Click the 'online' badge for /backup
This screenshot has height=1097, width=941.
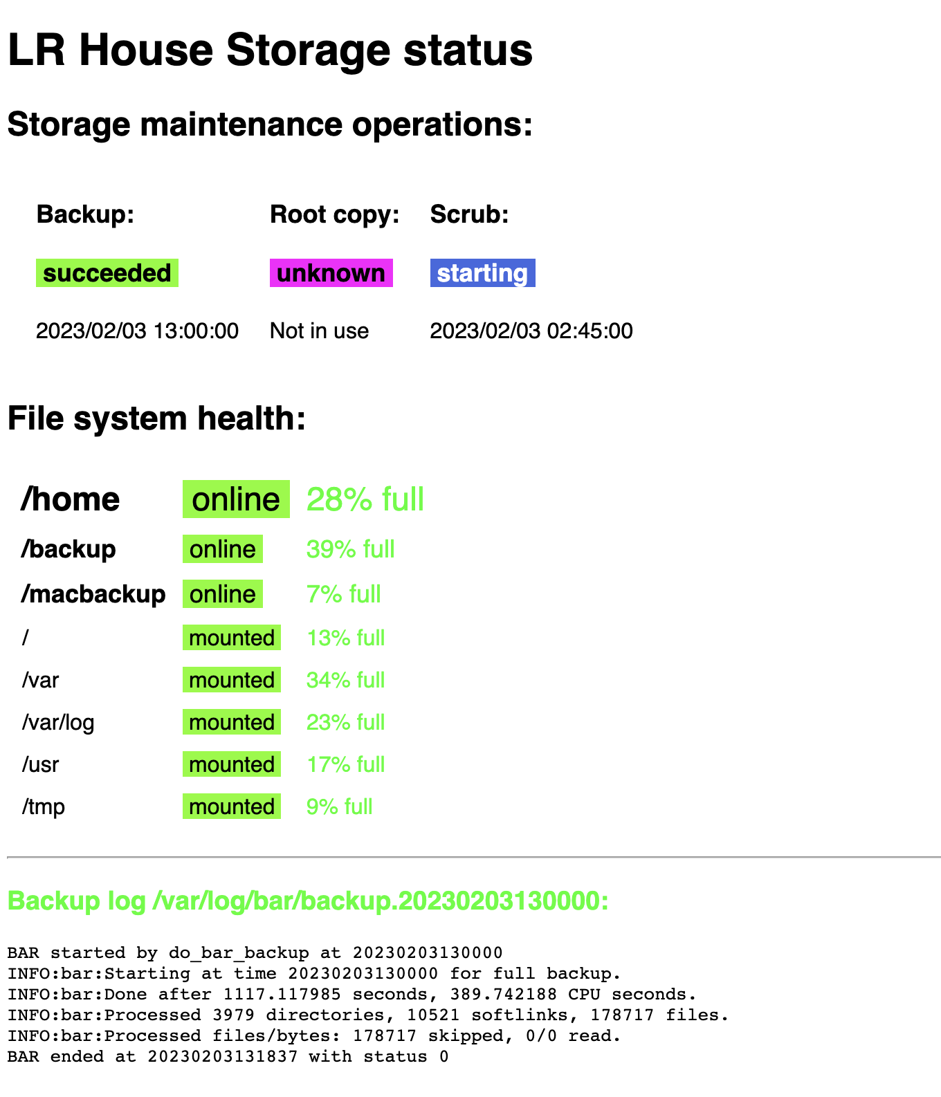[x=223, y=549]
